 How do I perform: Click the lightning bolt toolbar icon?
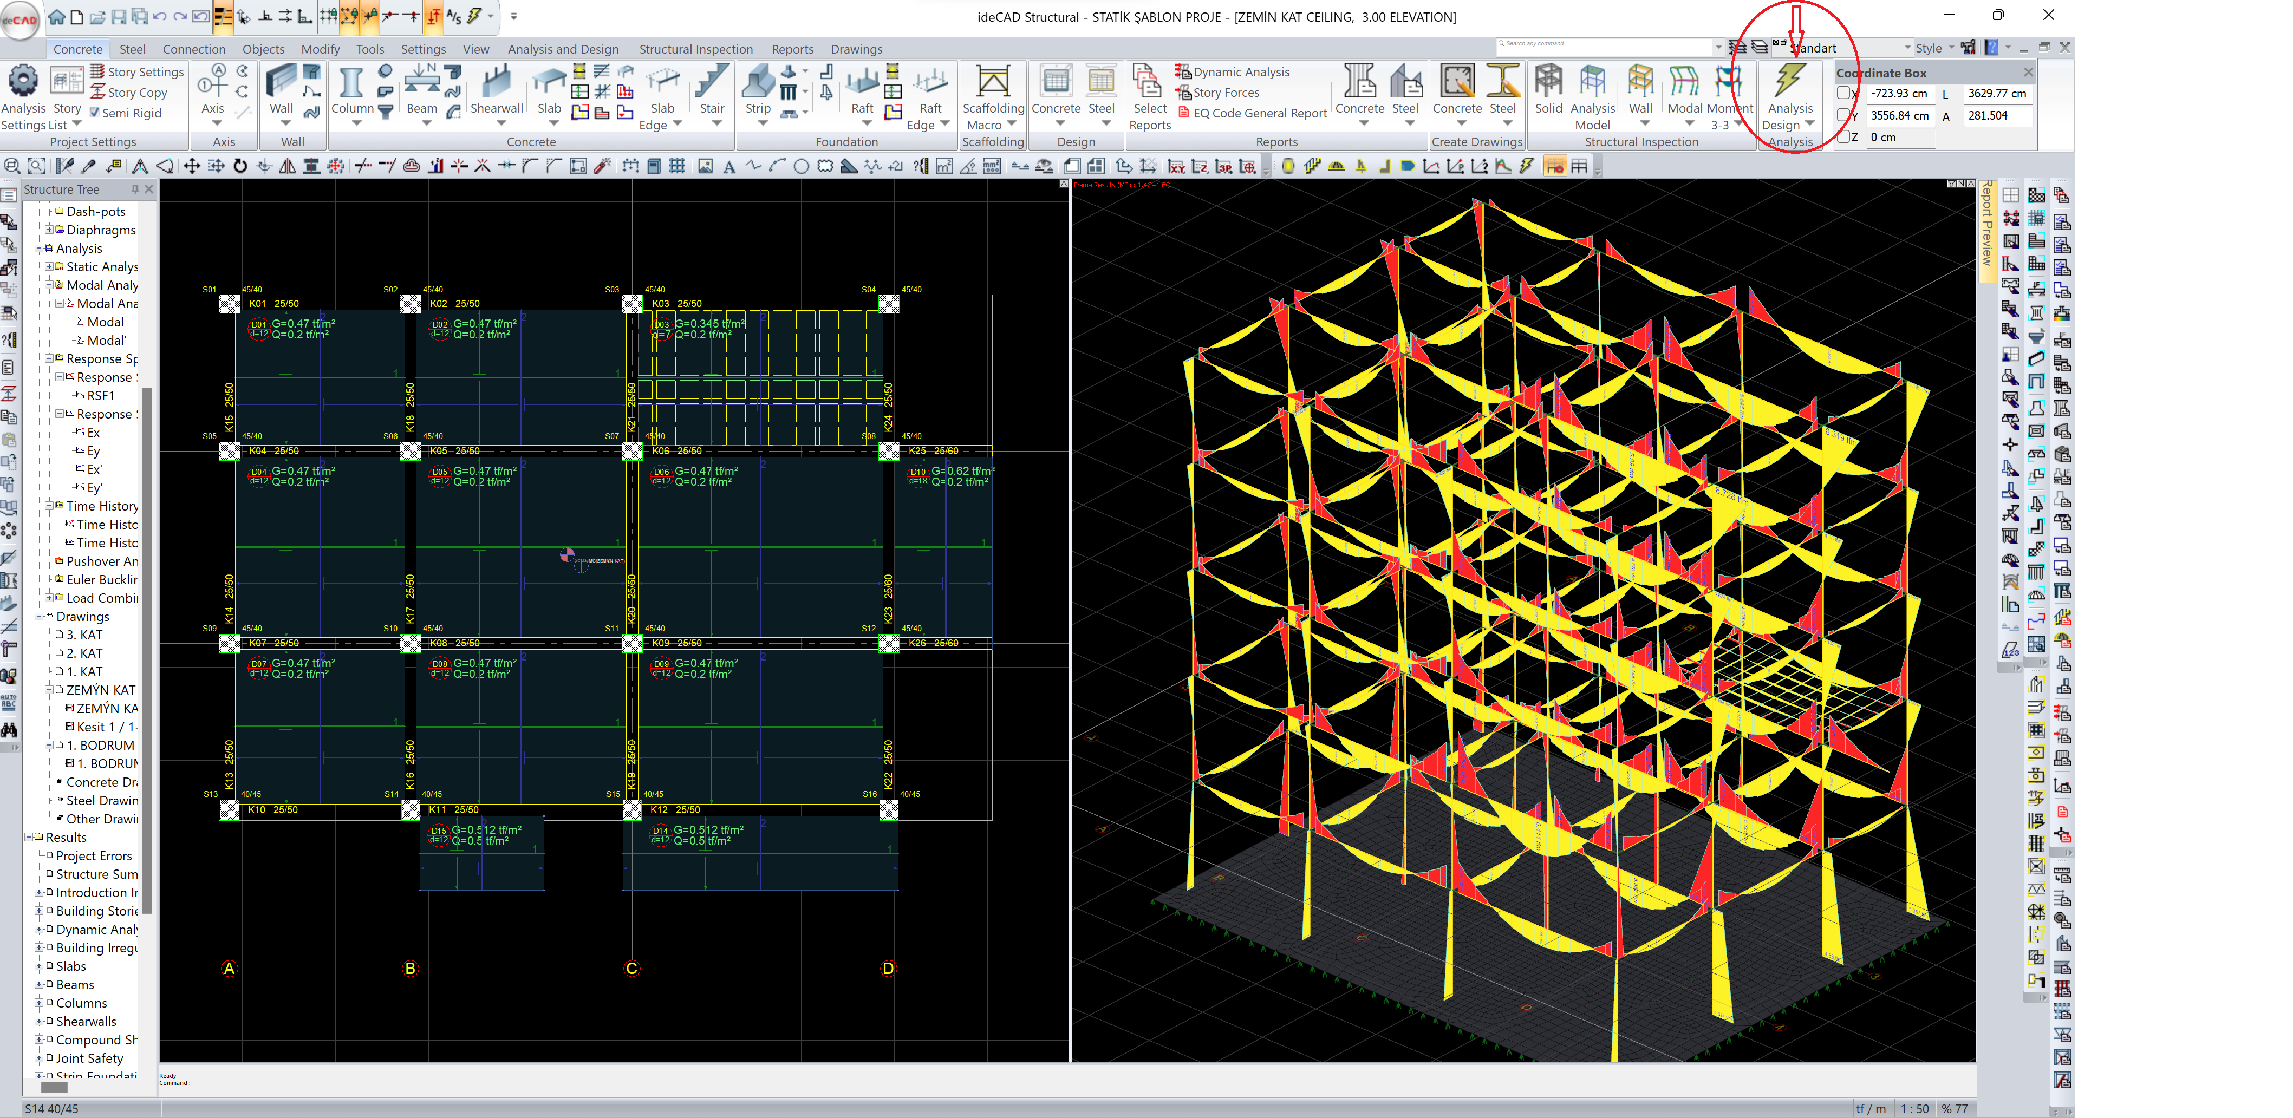pyautogui.click(x=1527, y=166)
